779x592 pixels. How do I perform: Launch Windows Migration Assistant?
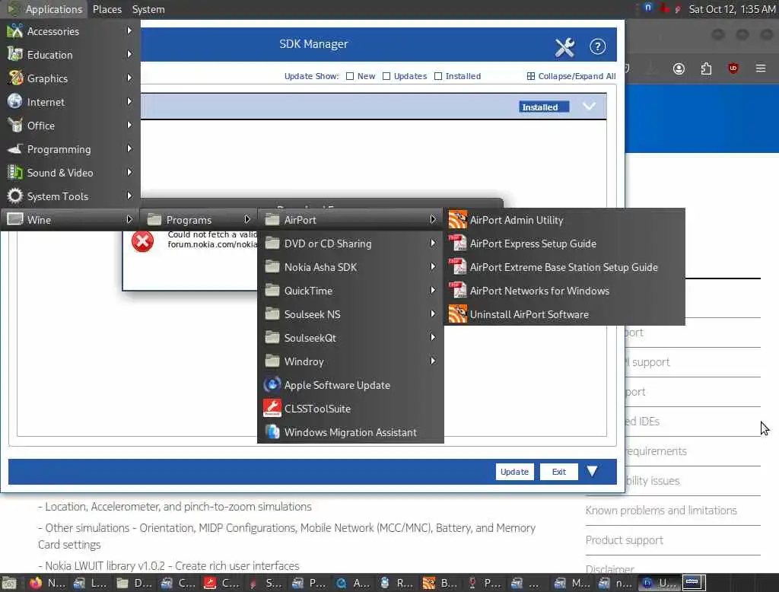coord(350,432)
